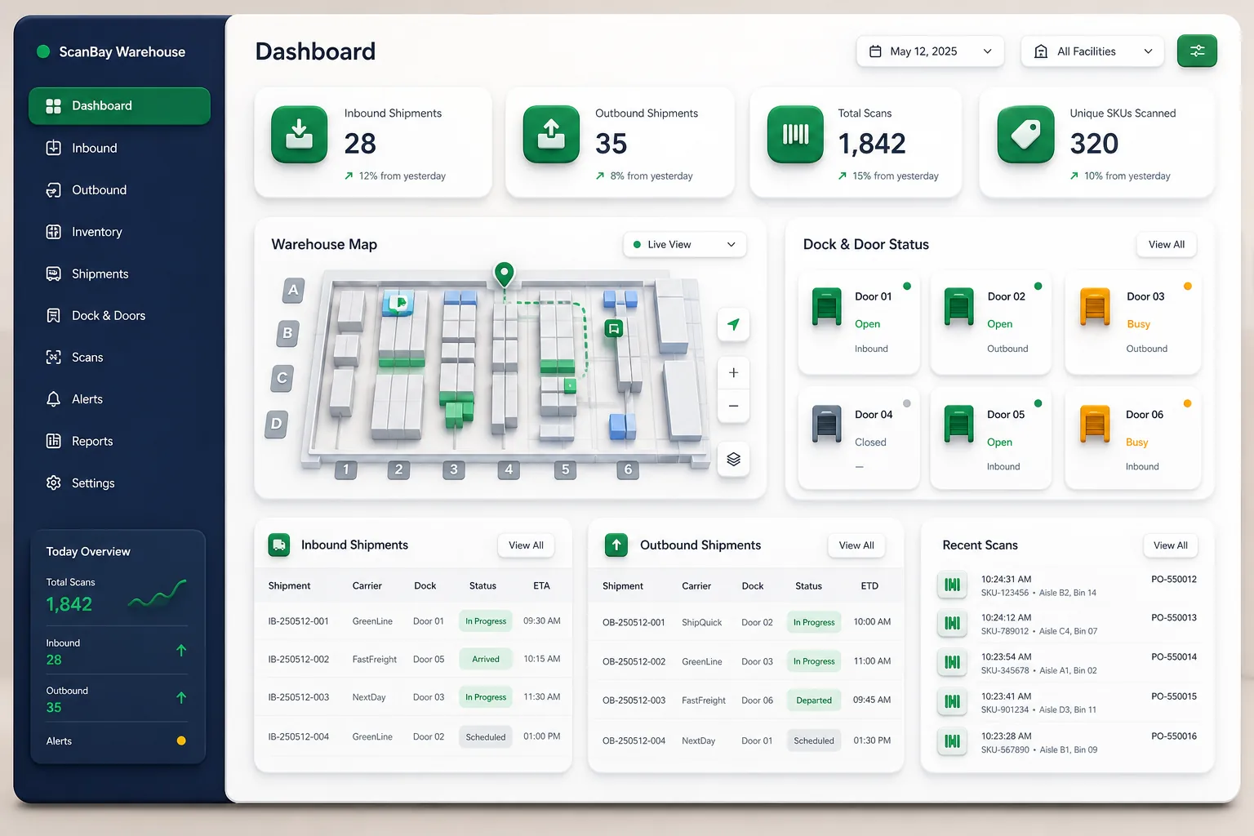Go to Inbound in the sidebar
The width and height of the screenshot is (1254, 836).
tap(119, 148)
